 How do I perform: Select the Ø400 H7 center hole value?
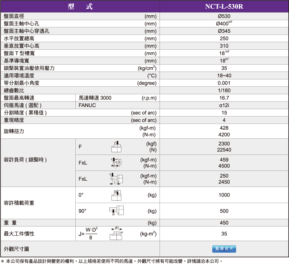tap(224, 23)
